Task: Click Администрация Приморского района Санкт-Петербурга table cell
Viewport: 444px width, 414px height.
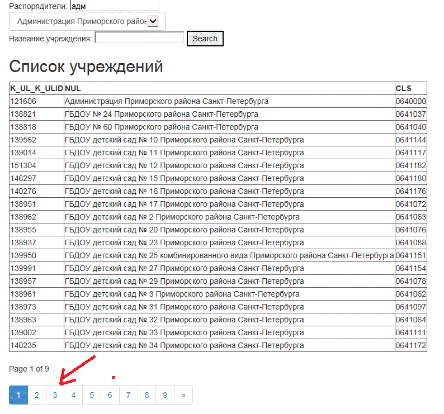Action: click(229, 101)
